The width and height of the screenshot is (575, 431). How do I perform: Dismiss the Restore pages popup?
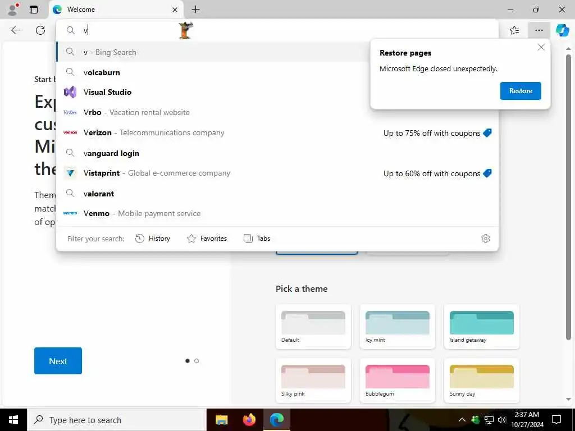coord(541,47)
